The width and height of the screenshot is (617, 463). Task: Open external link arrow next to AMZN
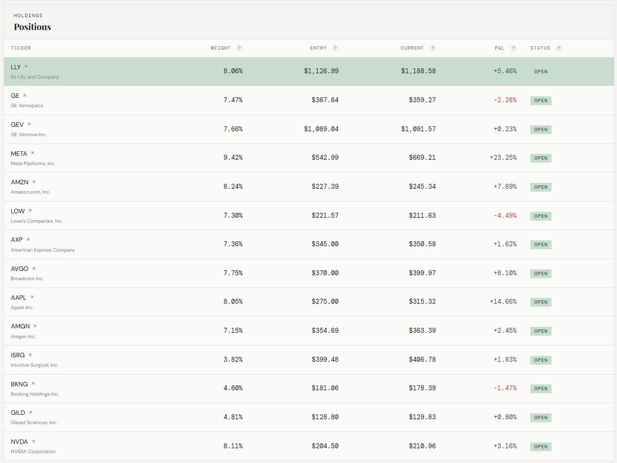point(34,182)
